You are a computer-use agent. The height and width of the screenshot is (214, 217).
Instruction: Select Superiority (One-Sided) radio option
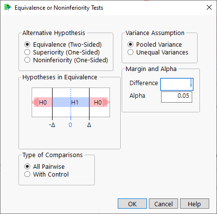click(62, 52)
